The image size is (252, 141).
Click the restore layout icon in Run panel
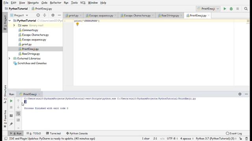(x=11, y=116)
